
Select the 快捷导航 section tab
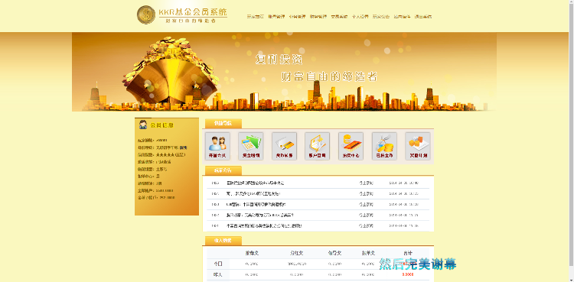tap(223, 123)
